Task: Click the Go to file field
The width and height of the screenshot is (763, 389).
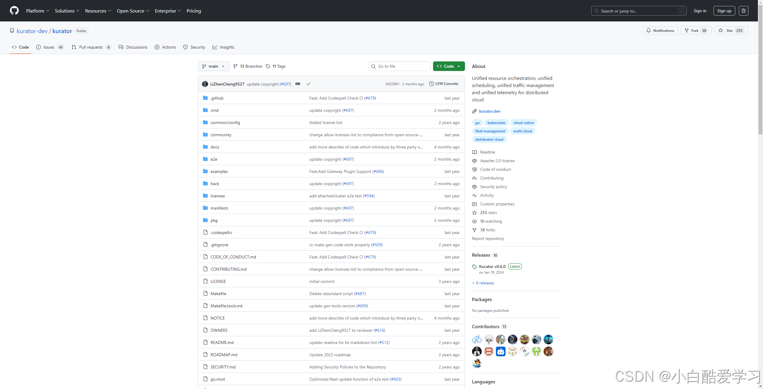Action: [x=399, y=66]
